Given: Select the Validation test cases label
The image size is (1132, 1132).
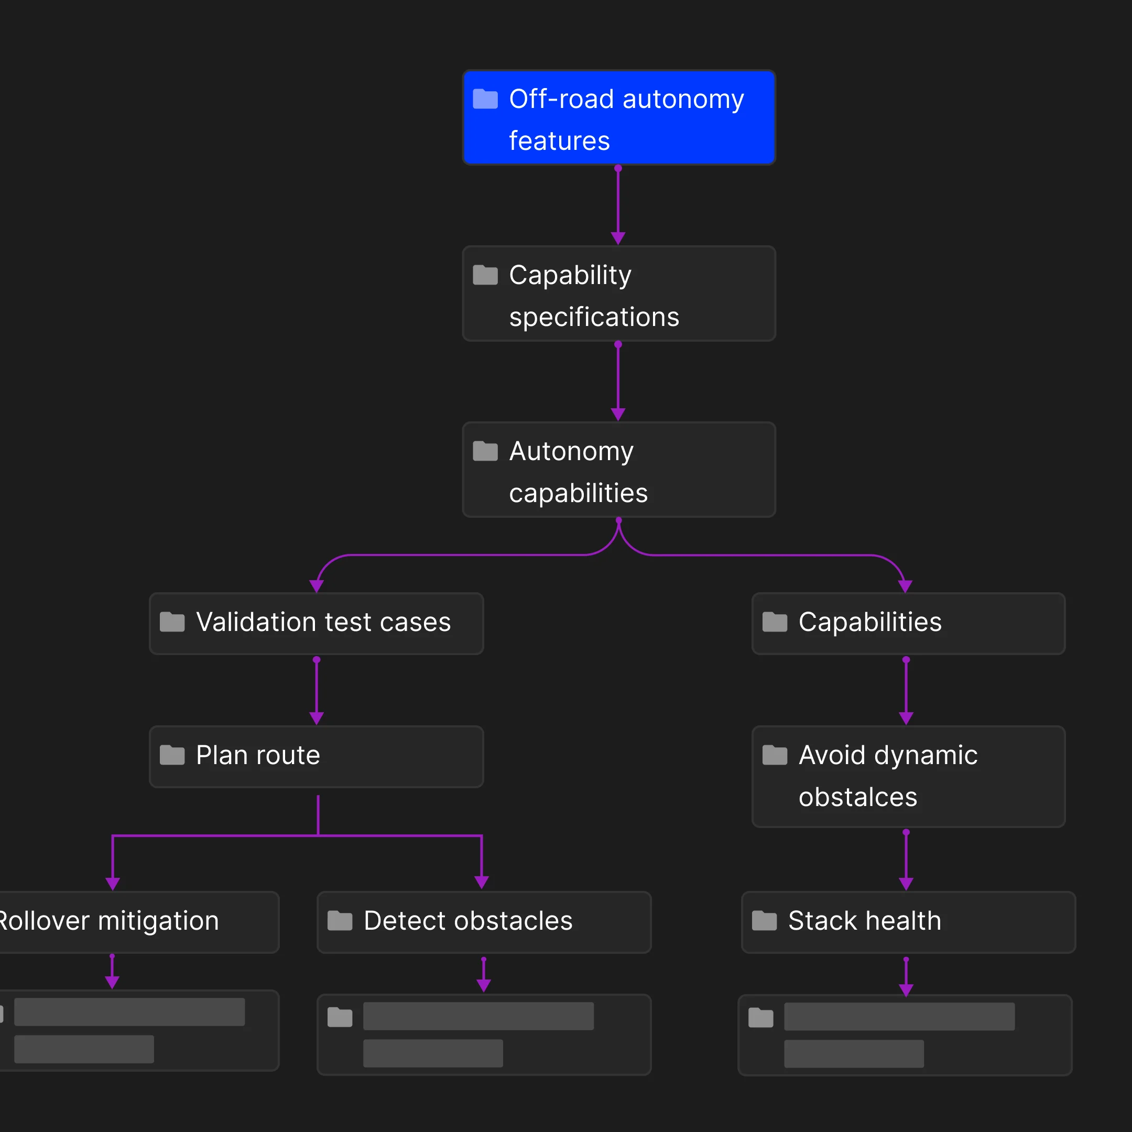Looking at the screenshot, I should [323, 622].
